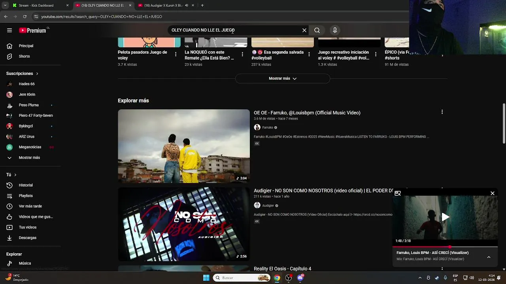Run search with magnifying glass button
The width and height of the screenshot is (506, 284).
(317, 30)
